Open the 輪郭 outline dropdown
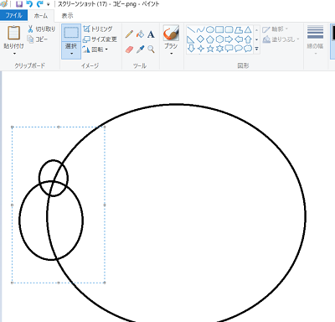 click(276, 29)
